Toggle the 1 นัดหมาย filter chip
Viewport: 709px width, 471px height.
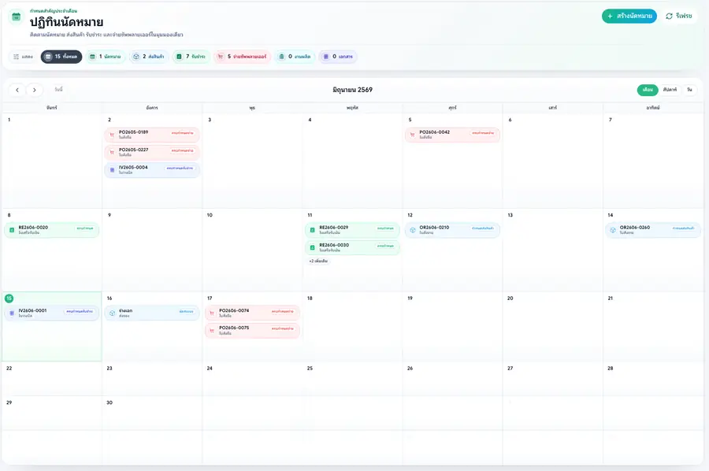[x=106, y=57]
